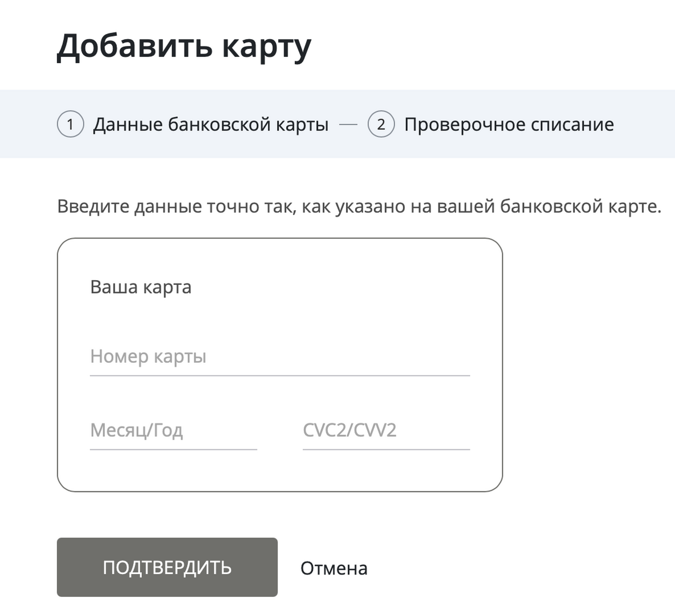This screenshot has width=675, height=615.
Task: Click the "Добавить карту" page heading
Action: pos(184,47)
